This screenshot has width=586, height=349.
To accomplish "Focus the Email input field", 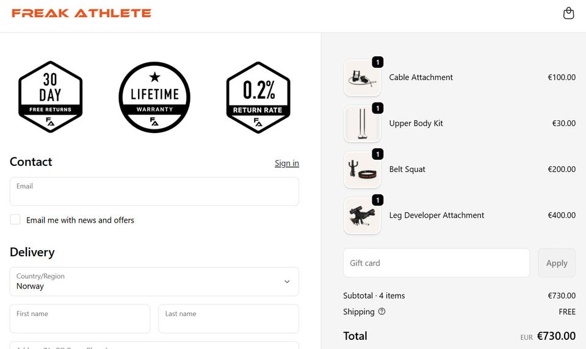I will tap(154, 192).
